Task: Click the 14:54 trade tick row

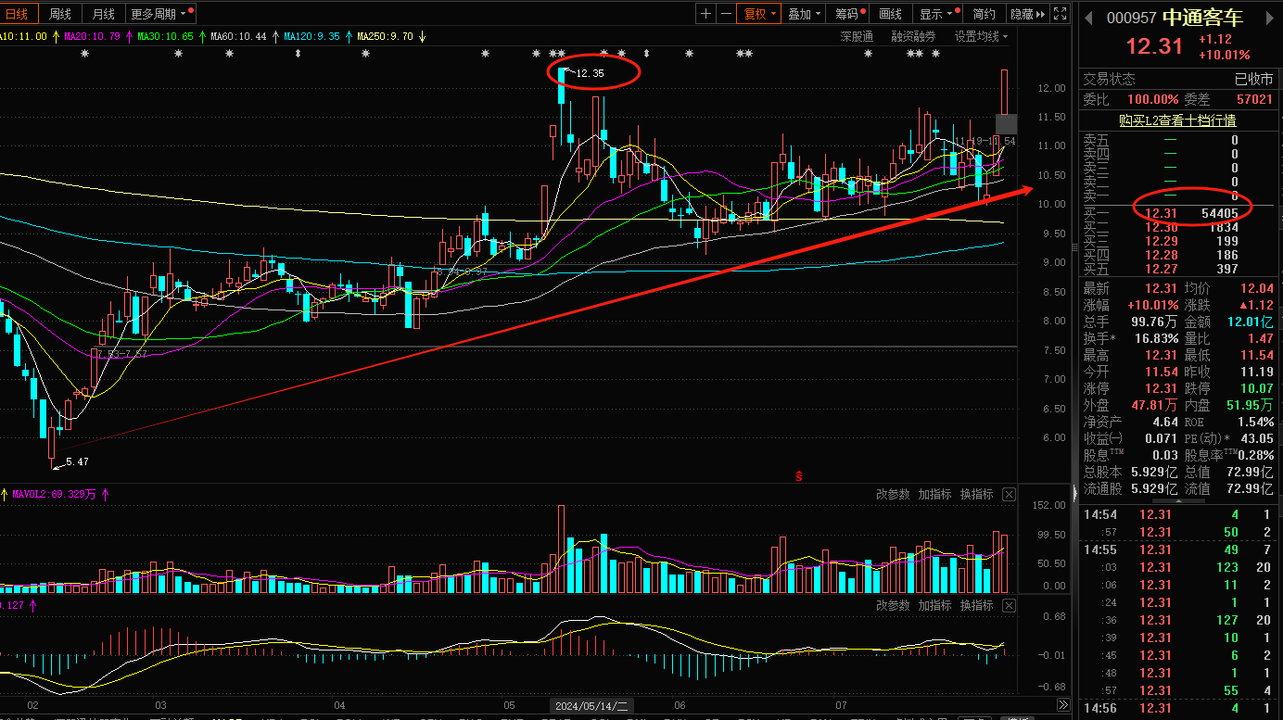Action: (x=1178, y=514)
